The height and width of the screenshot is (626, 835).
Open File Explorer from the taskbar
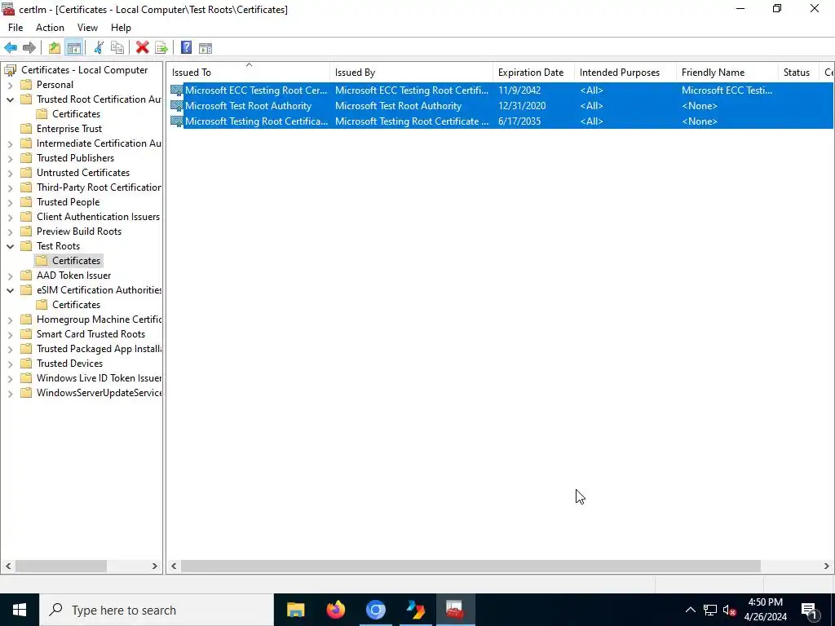pyautogui.click(x=295, y=610)
